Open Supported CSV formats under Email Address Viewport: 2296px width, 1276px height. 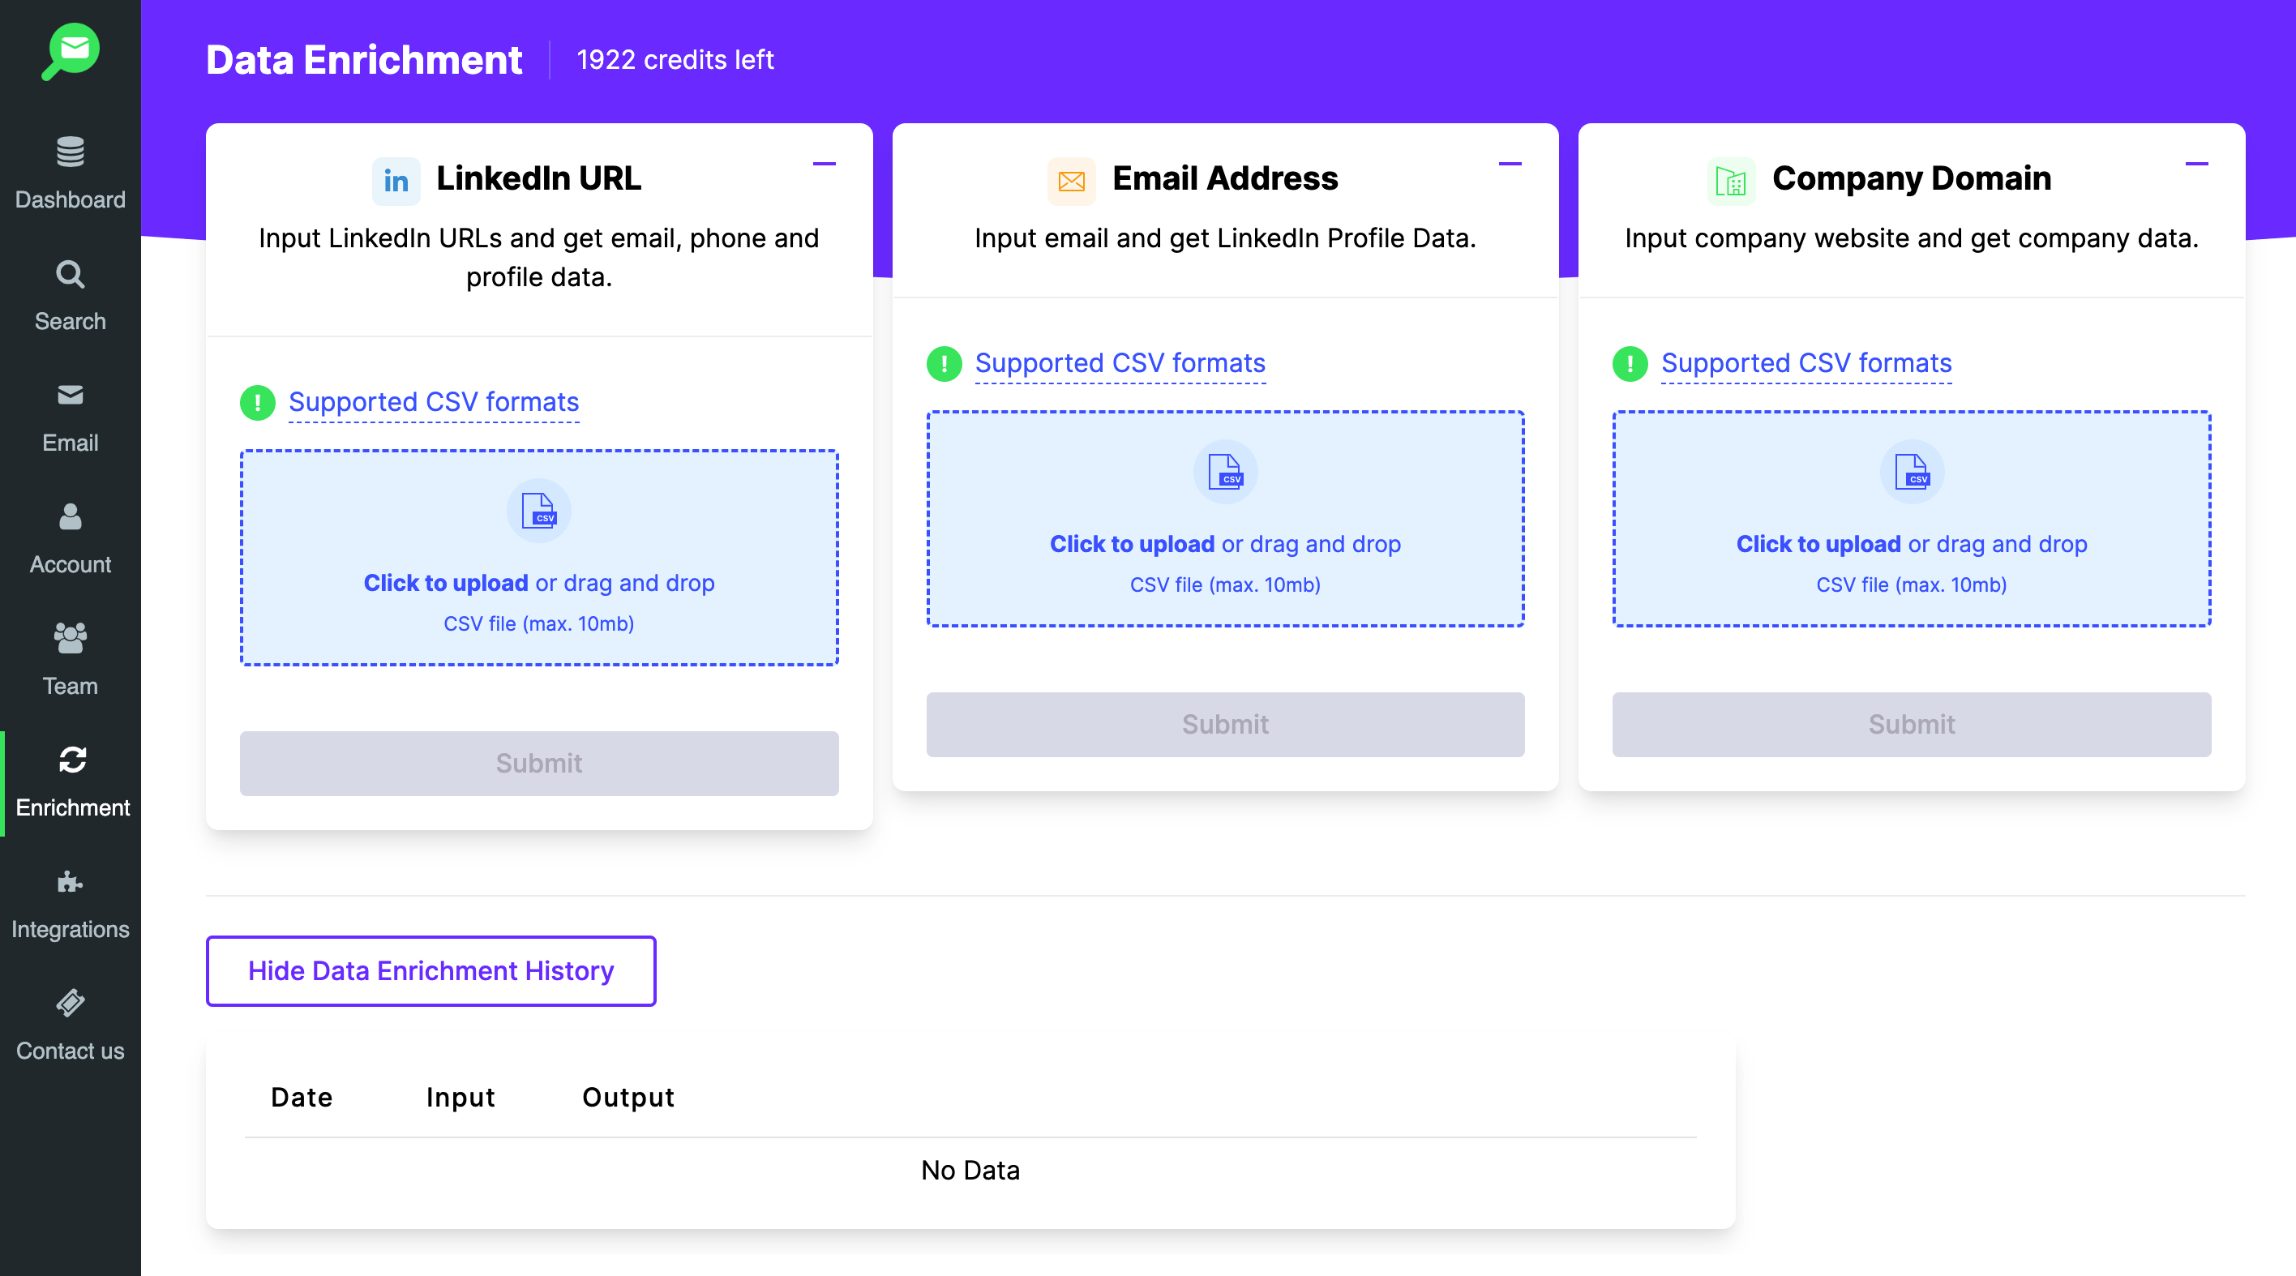tap(1120, 363)
